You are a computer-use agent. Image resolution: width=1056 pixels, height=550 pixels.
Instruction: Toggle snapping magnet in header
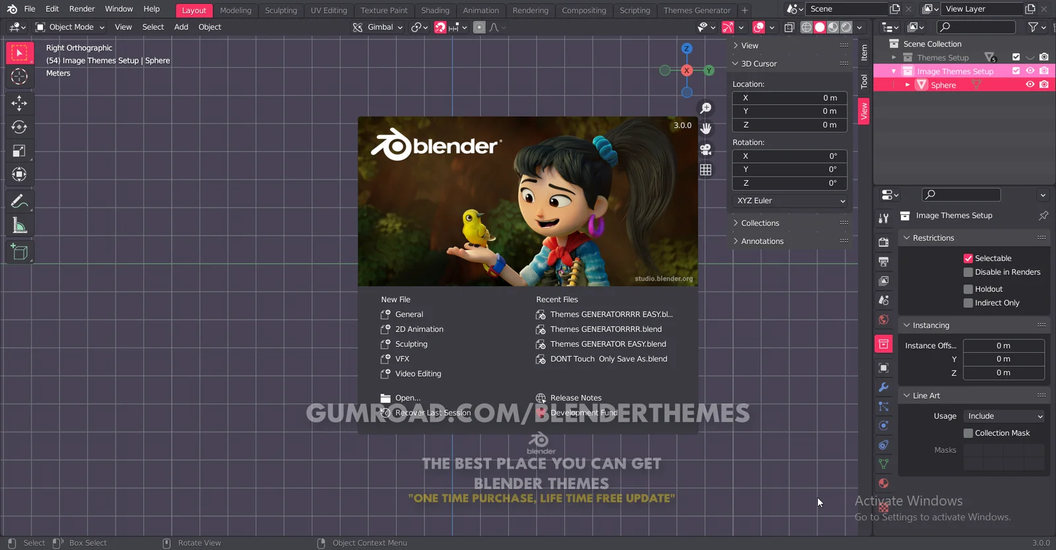[x=440, y=27]
